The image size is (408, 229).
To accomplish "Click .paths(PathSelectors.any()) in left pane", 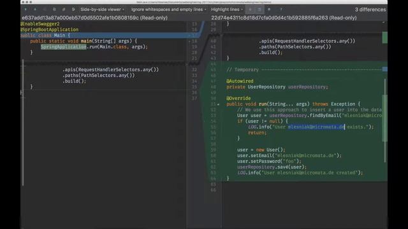I will (x=98, y=75).
